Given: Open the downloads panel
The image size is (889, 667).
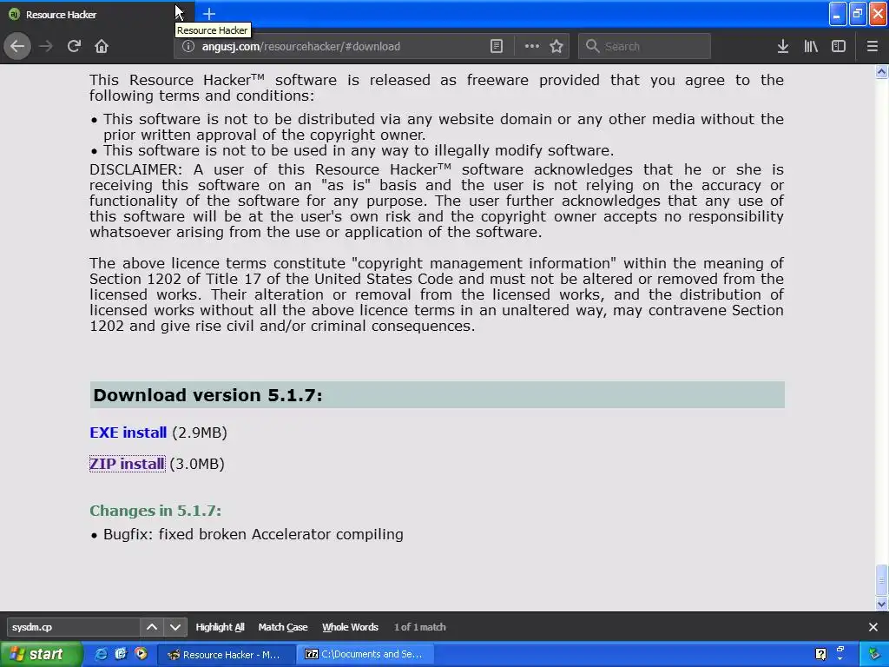Looking at the screenshot, I should click(783, 47).
